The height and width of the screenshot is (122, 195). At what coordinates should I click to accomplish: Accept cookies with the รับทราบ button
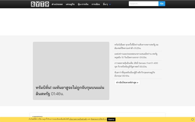pyautogui.click(x=111, y=119)
